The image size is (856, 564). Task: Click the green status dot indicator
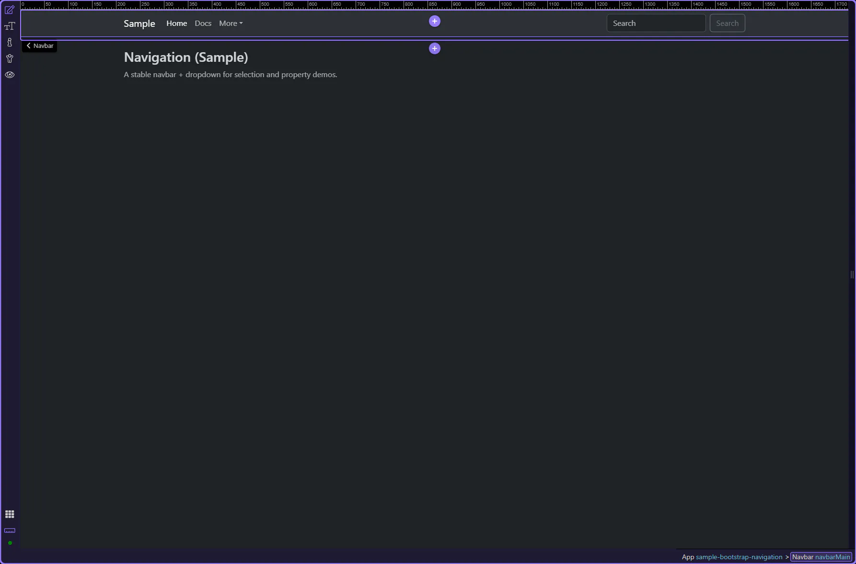[10, 543]
